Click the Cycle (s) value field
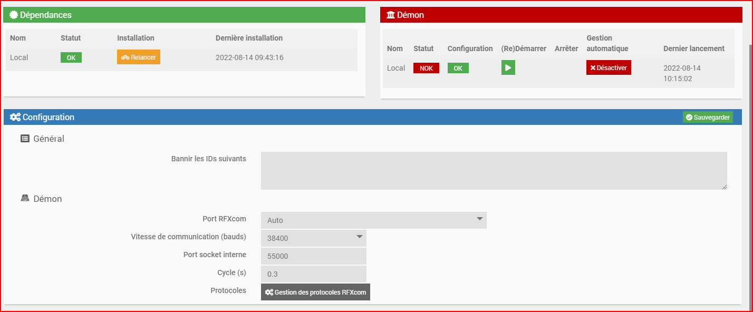 (313, 274)
